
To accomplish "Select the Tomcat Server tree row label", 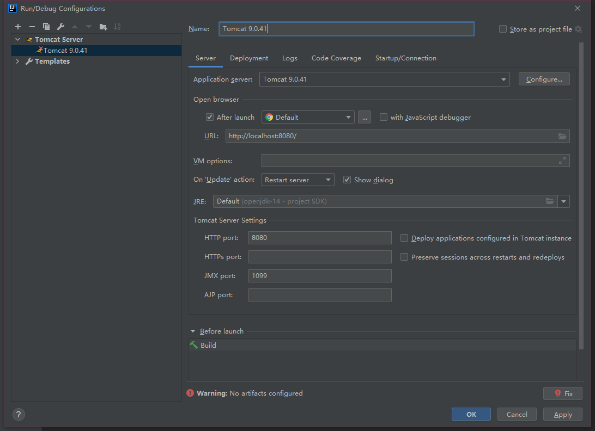I will [x=59, y=39].
